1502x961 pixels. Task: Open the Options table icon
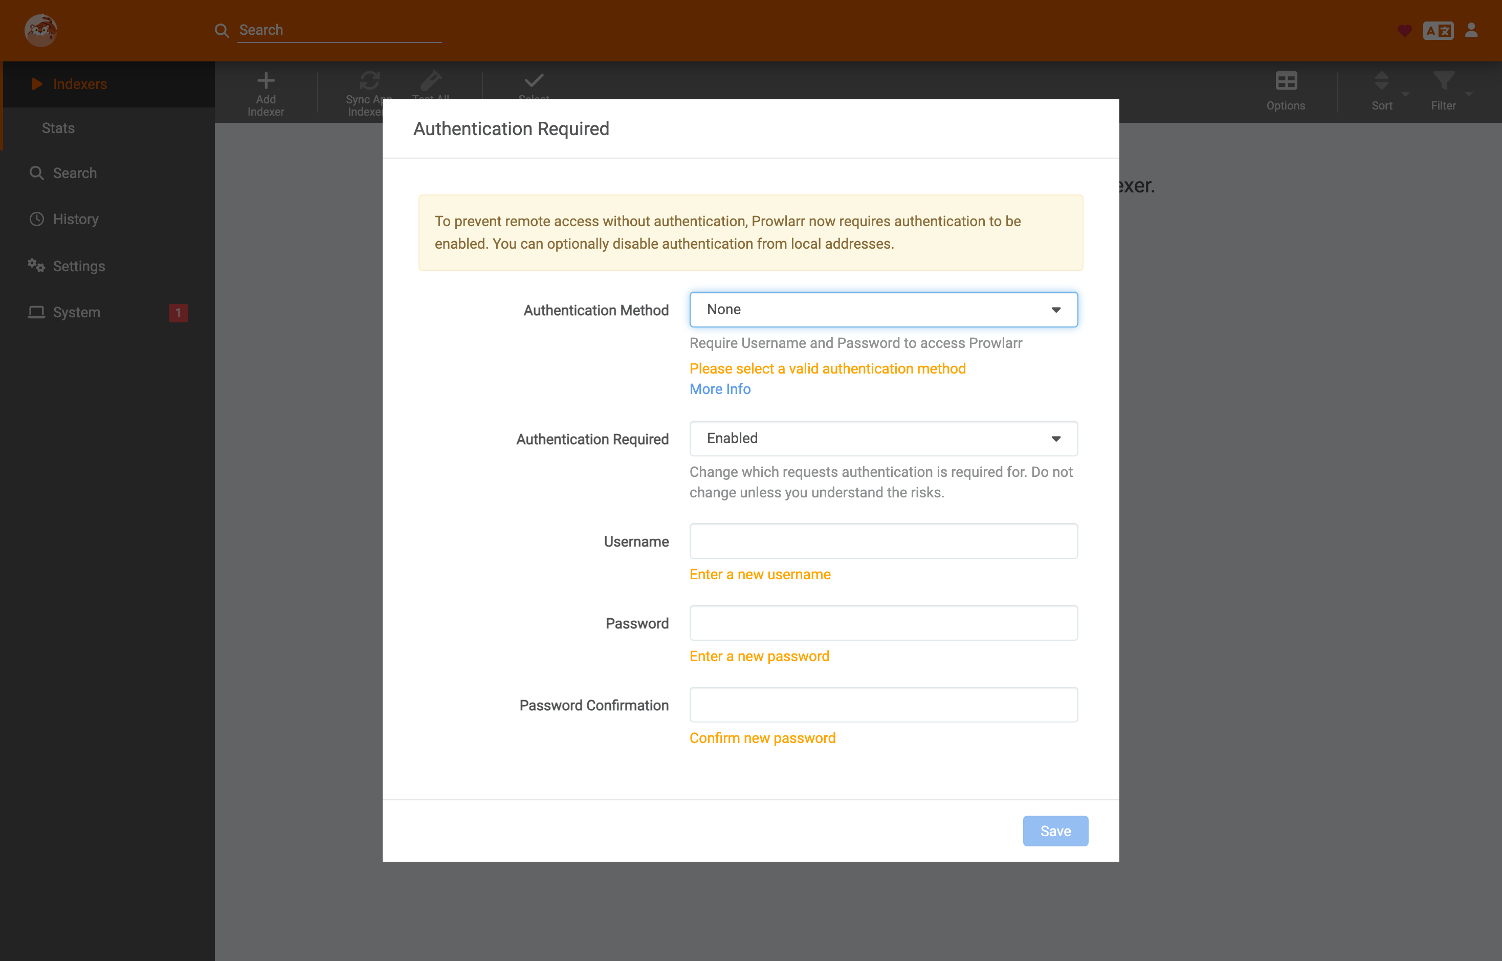click(x=1286, y=80)
